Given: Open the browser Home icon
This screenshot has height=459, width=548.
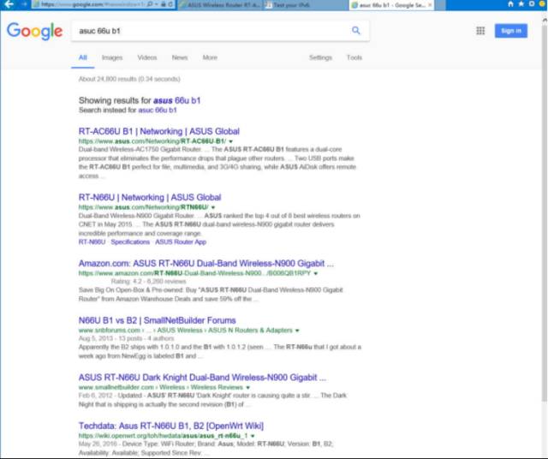Looking at the screenshot, I should (510, 3).
